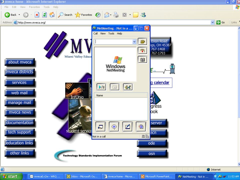Open the Technology Standards Implementation Forum banner
240x180 pixels.
point(88,155)
